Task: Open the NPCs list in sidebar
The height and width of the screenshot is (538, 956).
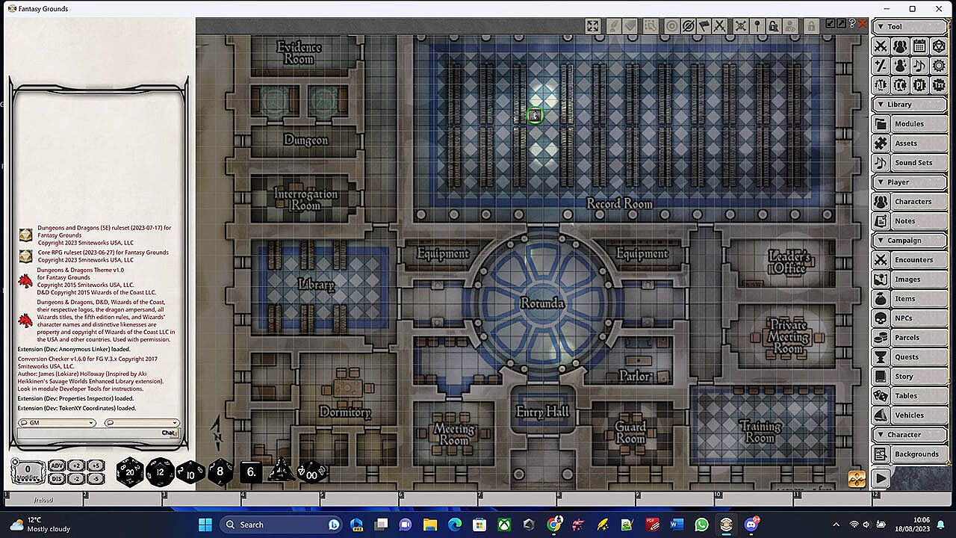Action: point(910,318)
